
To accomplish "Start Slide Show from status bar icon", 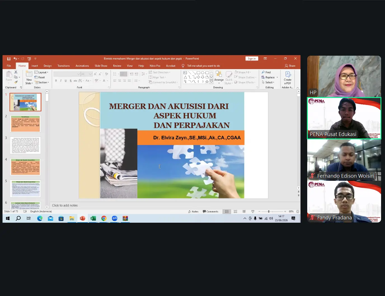I will click(x=253, y=212).
